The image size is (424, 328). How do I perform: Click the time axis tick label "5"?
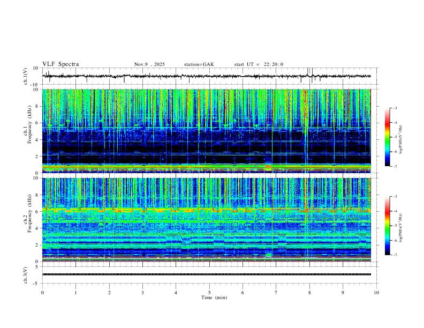coord(209,293)
